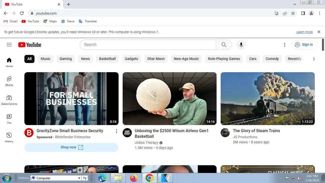Viewport: 325px width, 183px height.
Task: Click the YouTube logo
Action: 30,45
